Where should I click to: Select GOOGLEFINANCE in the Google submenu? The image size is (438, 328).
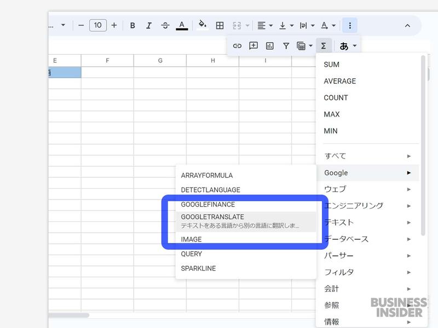pyautogui.click(x=246, y=204)
